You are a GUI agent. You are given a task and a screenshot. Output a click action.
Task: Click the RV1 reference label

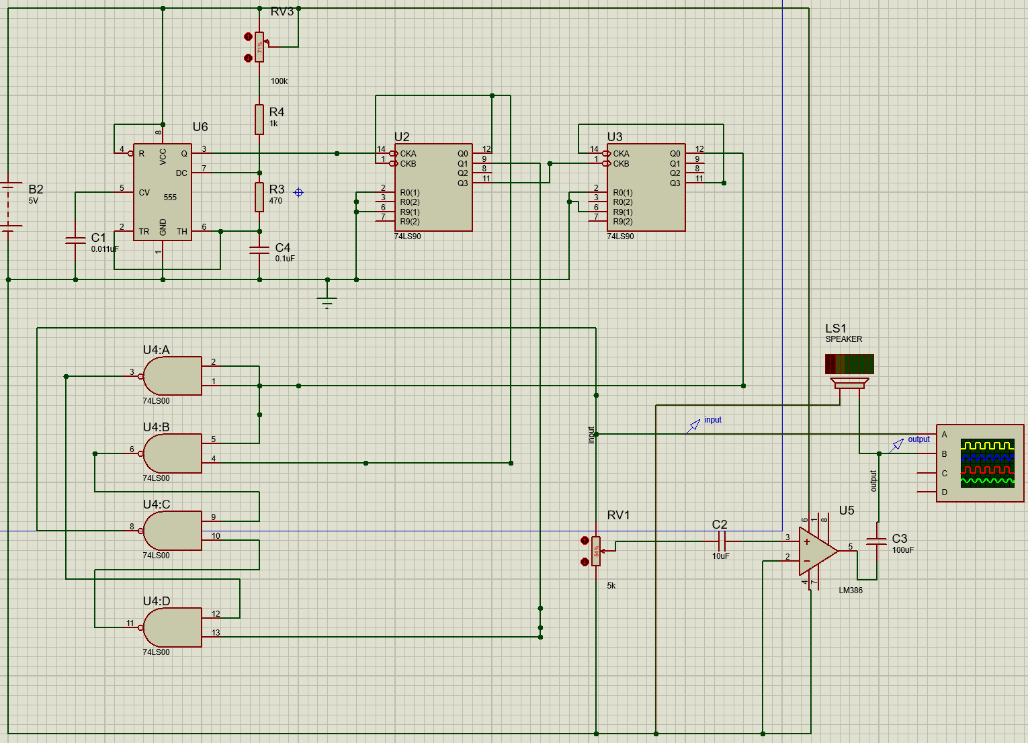[618, 515]
